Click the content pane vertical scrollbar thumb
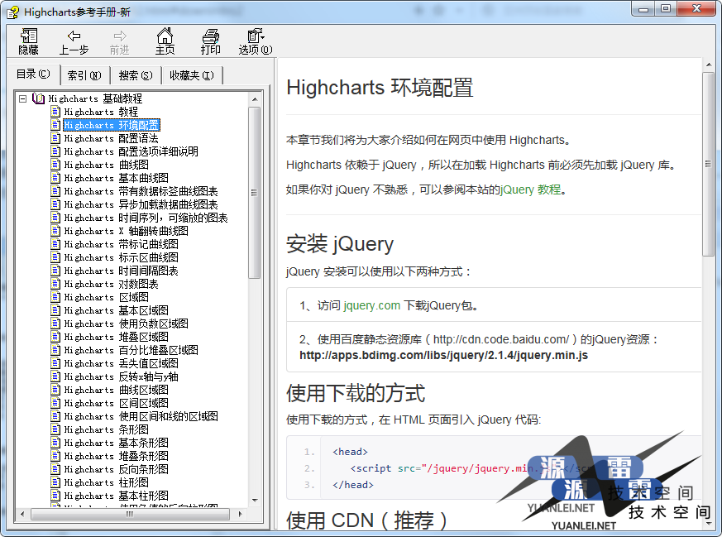Image resolution: width=722 pixels, height=537 pixels. [x=708, y=164]
